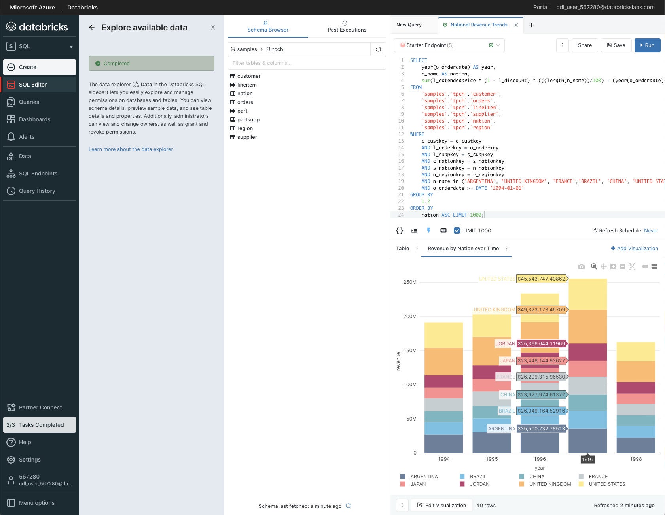Show closest data on hover icon
This screenshot has width=665, height=515.
point(645,266)
